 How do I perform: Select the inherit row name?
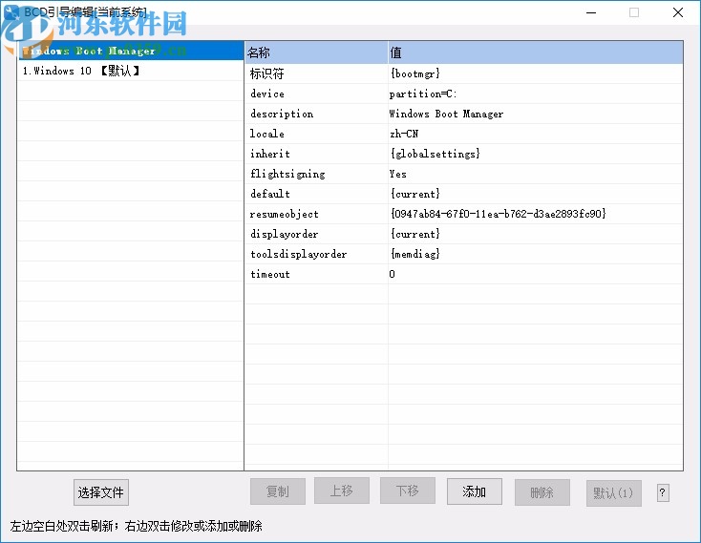coord(270,154)
